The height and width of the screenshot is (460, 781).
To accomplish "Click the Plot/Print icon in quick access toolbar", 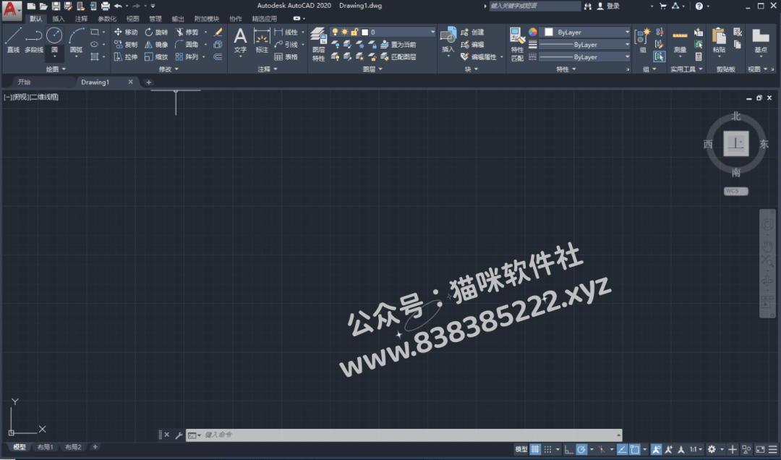I will click(x=105, y=6).
